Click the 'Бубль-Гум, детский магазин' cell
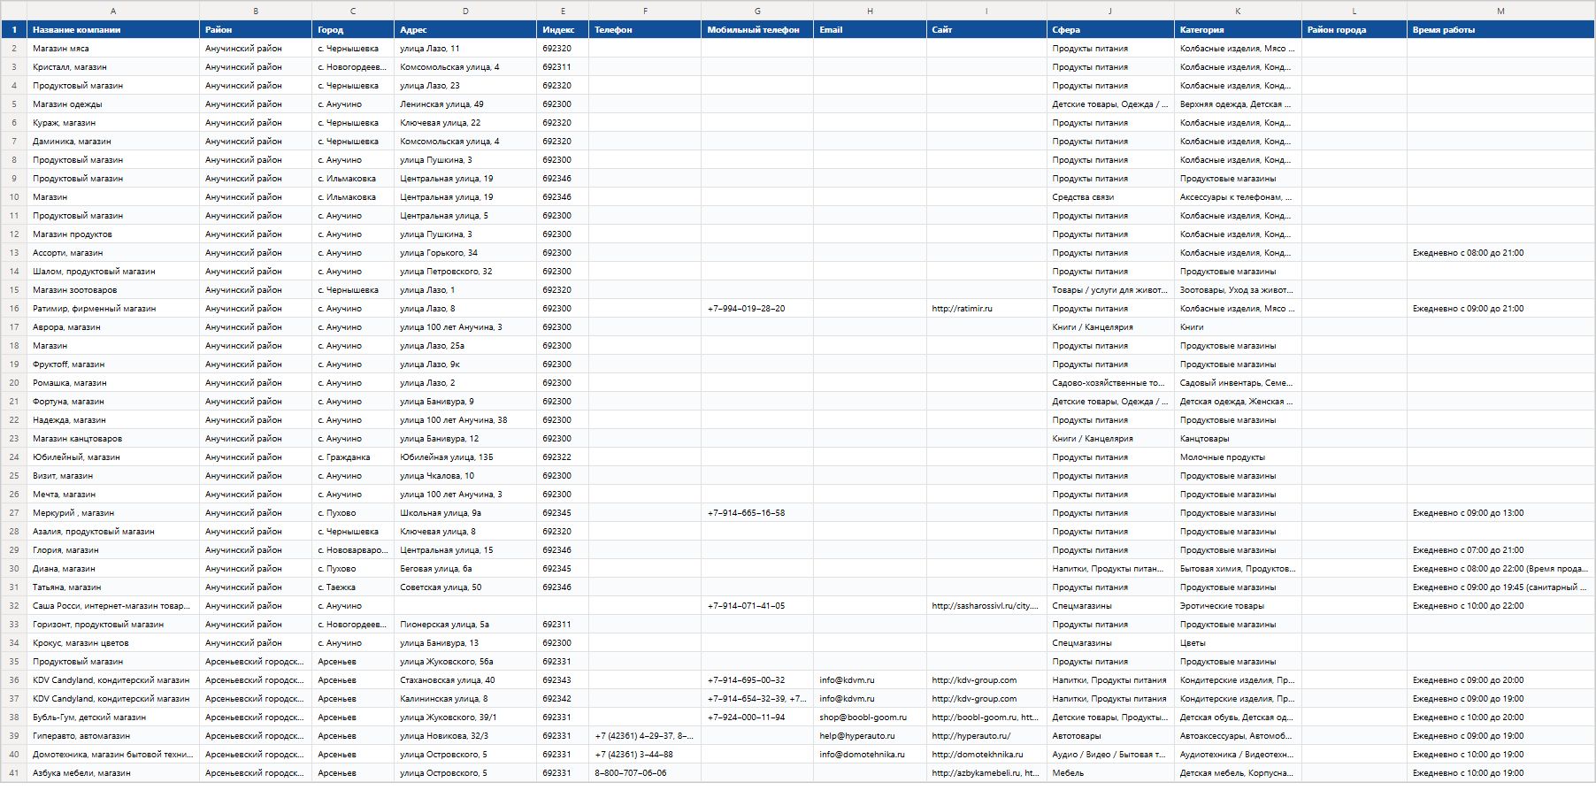1596x798 pixels. (113, 717)
